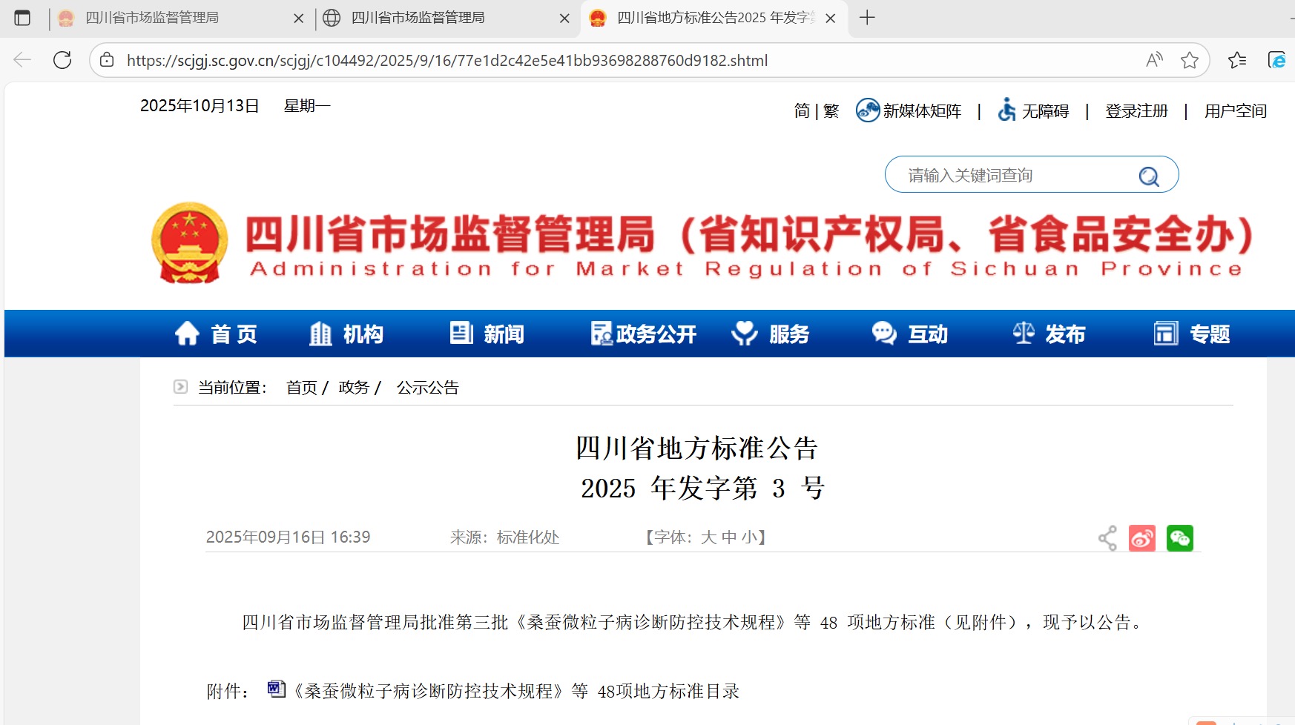Viewport: 1295px width, 725px height.
Task: Share article via WeChat icon
Action: pos(1179,538)
